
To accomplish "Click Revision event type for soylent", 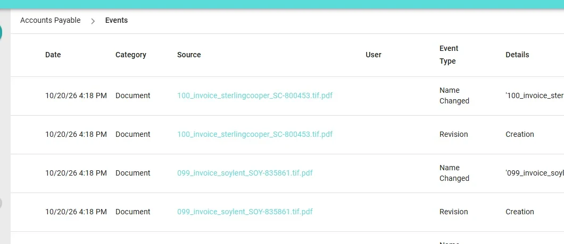I will coord(453,212).
